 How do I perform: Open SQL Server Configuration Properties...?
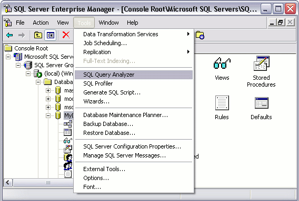click(134, 146)
